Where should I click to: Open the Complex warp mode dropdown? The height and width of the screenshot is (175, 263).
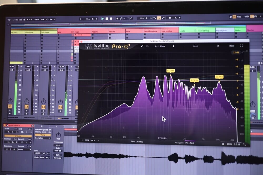point(42,138)
